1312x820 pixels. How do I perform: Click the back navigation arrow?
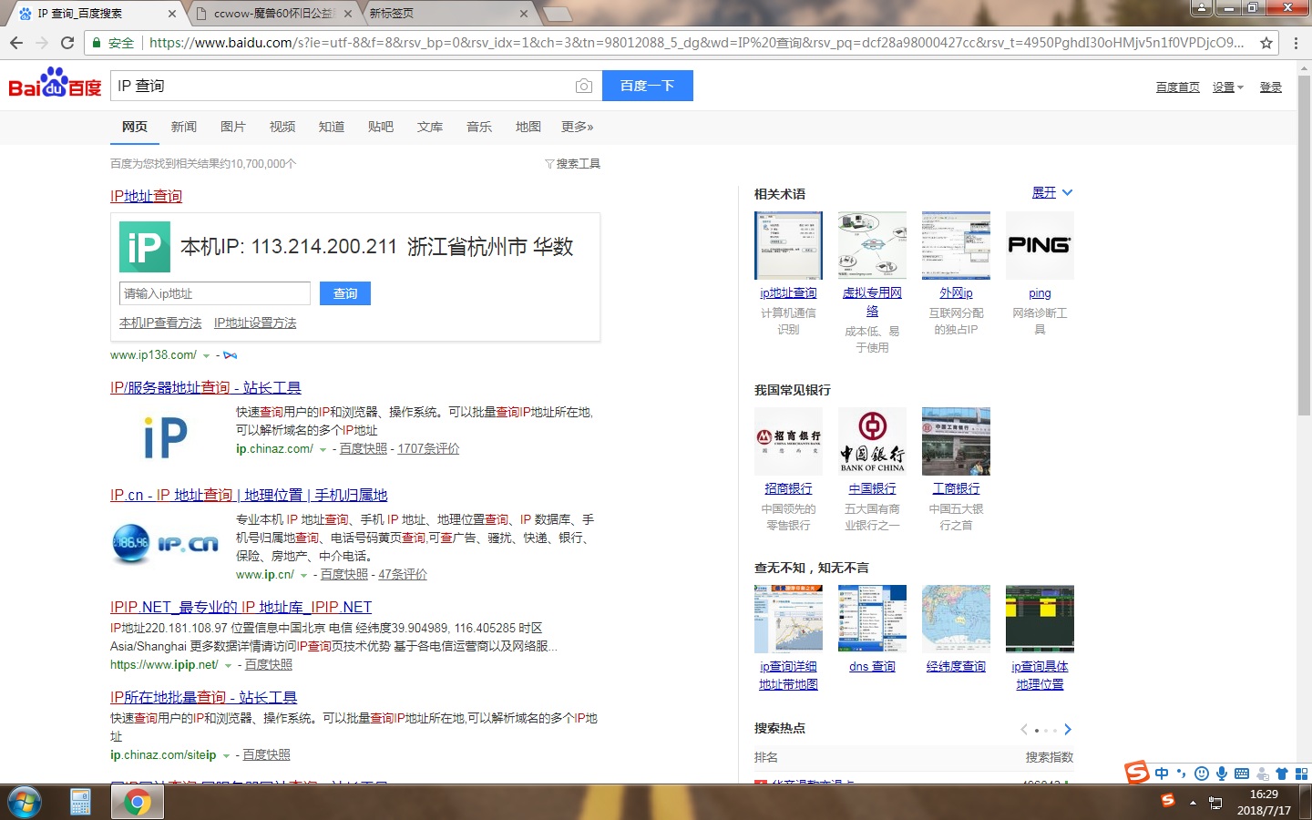tap(16, 43)
